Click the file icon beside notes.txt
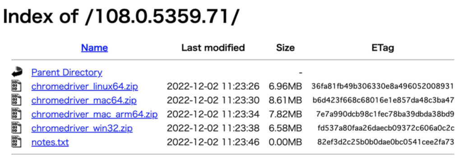Image resolution: width=462 pixels, height=165 pixels. pos(17,142)
